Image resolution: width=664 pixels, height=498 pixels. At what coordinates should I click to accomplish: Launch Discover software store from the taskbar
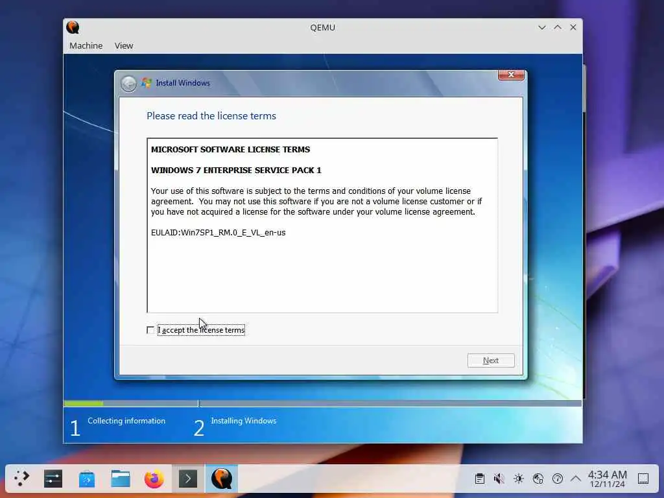87,479
